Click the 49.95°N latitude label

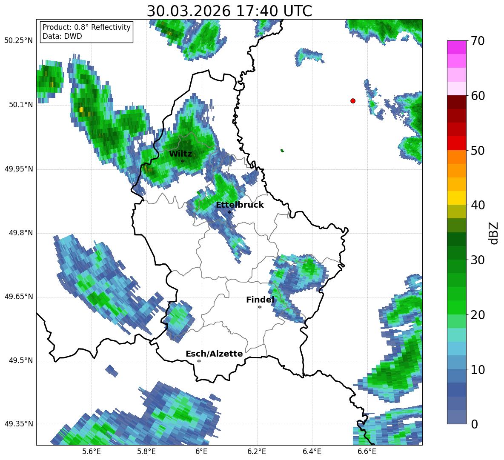click(19, 169)
